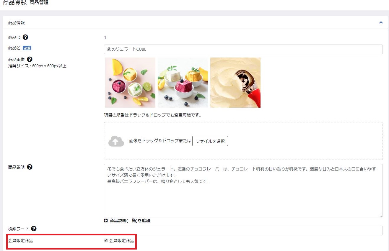389x251 pixels.
Task: Select the second thumbnail with white bowls
Action: click(183, 83)
